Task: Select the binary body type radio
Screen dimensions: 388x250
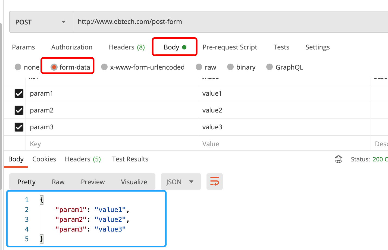Action: [230, 67]
